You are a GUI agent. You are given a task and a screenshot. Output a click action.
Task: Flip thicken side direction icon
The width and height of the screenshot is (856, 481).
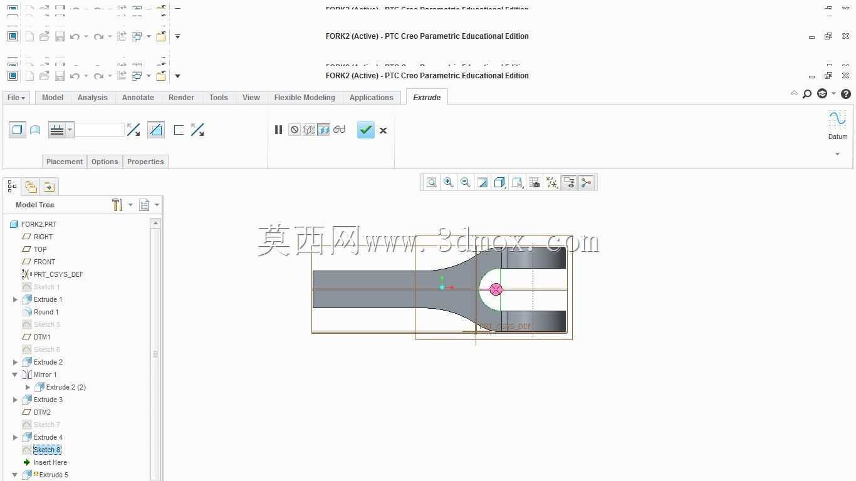[x=197, y=130]
